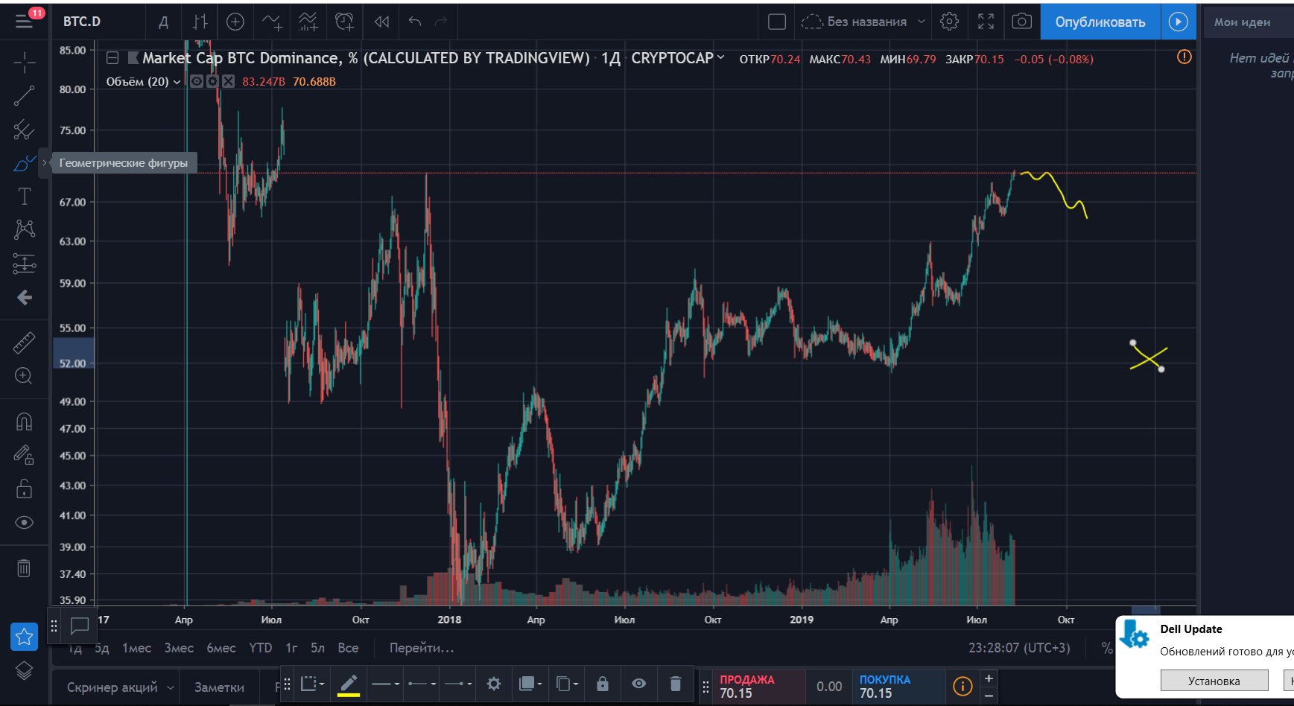Screen dimensions: 1294x706
Task: Click the star favorites toolbar icon
Action: [24, 636]
